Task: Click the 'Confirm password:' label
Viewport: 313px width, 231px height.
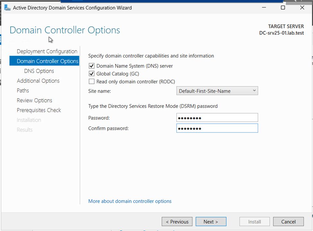Action: (x=109, y=128)
